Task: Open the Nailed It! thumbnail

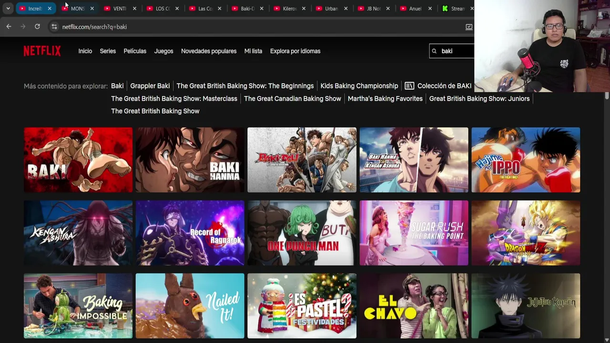Action: 190,306
